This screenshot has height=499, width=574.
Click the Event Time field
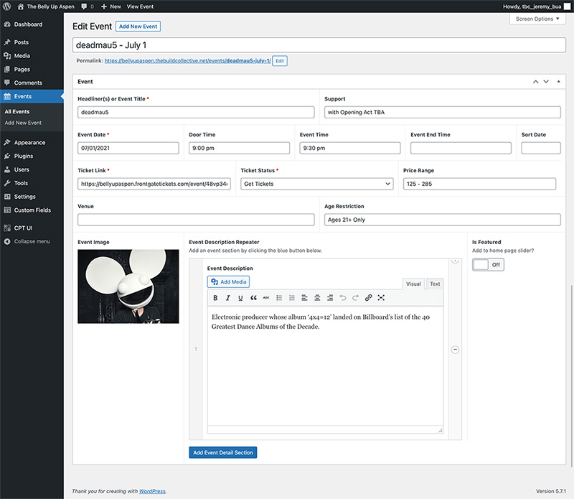click(x=350, y=148)
